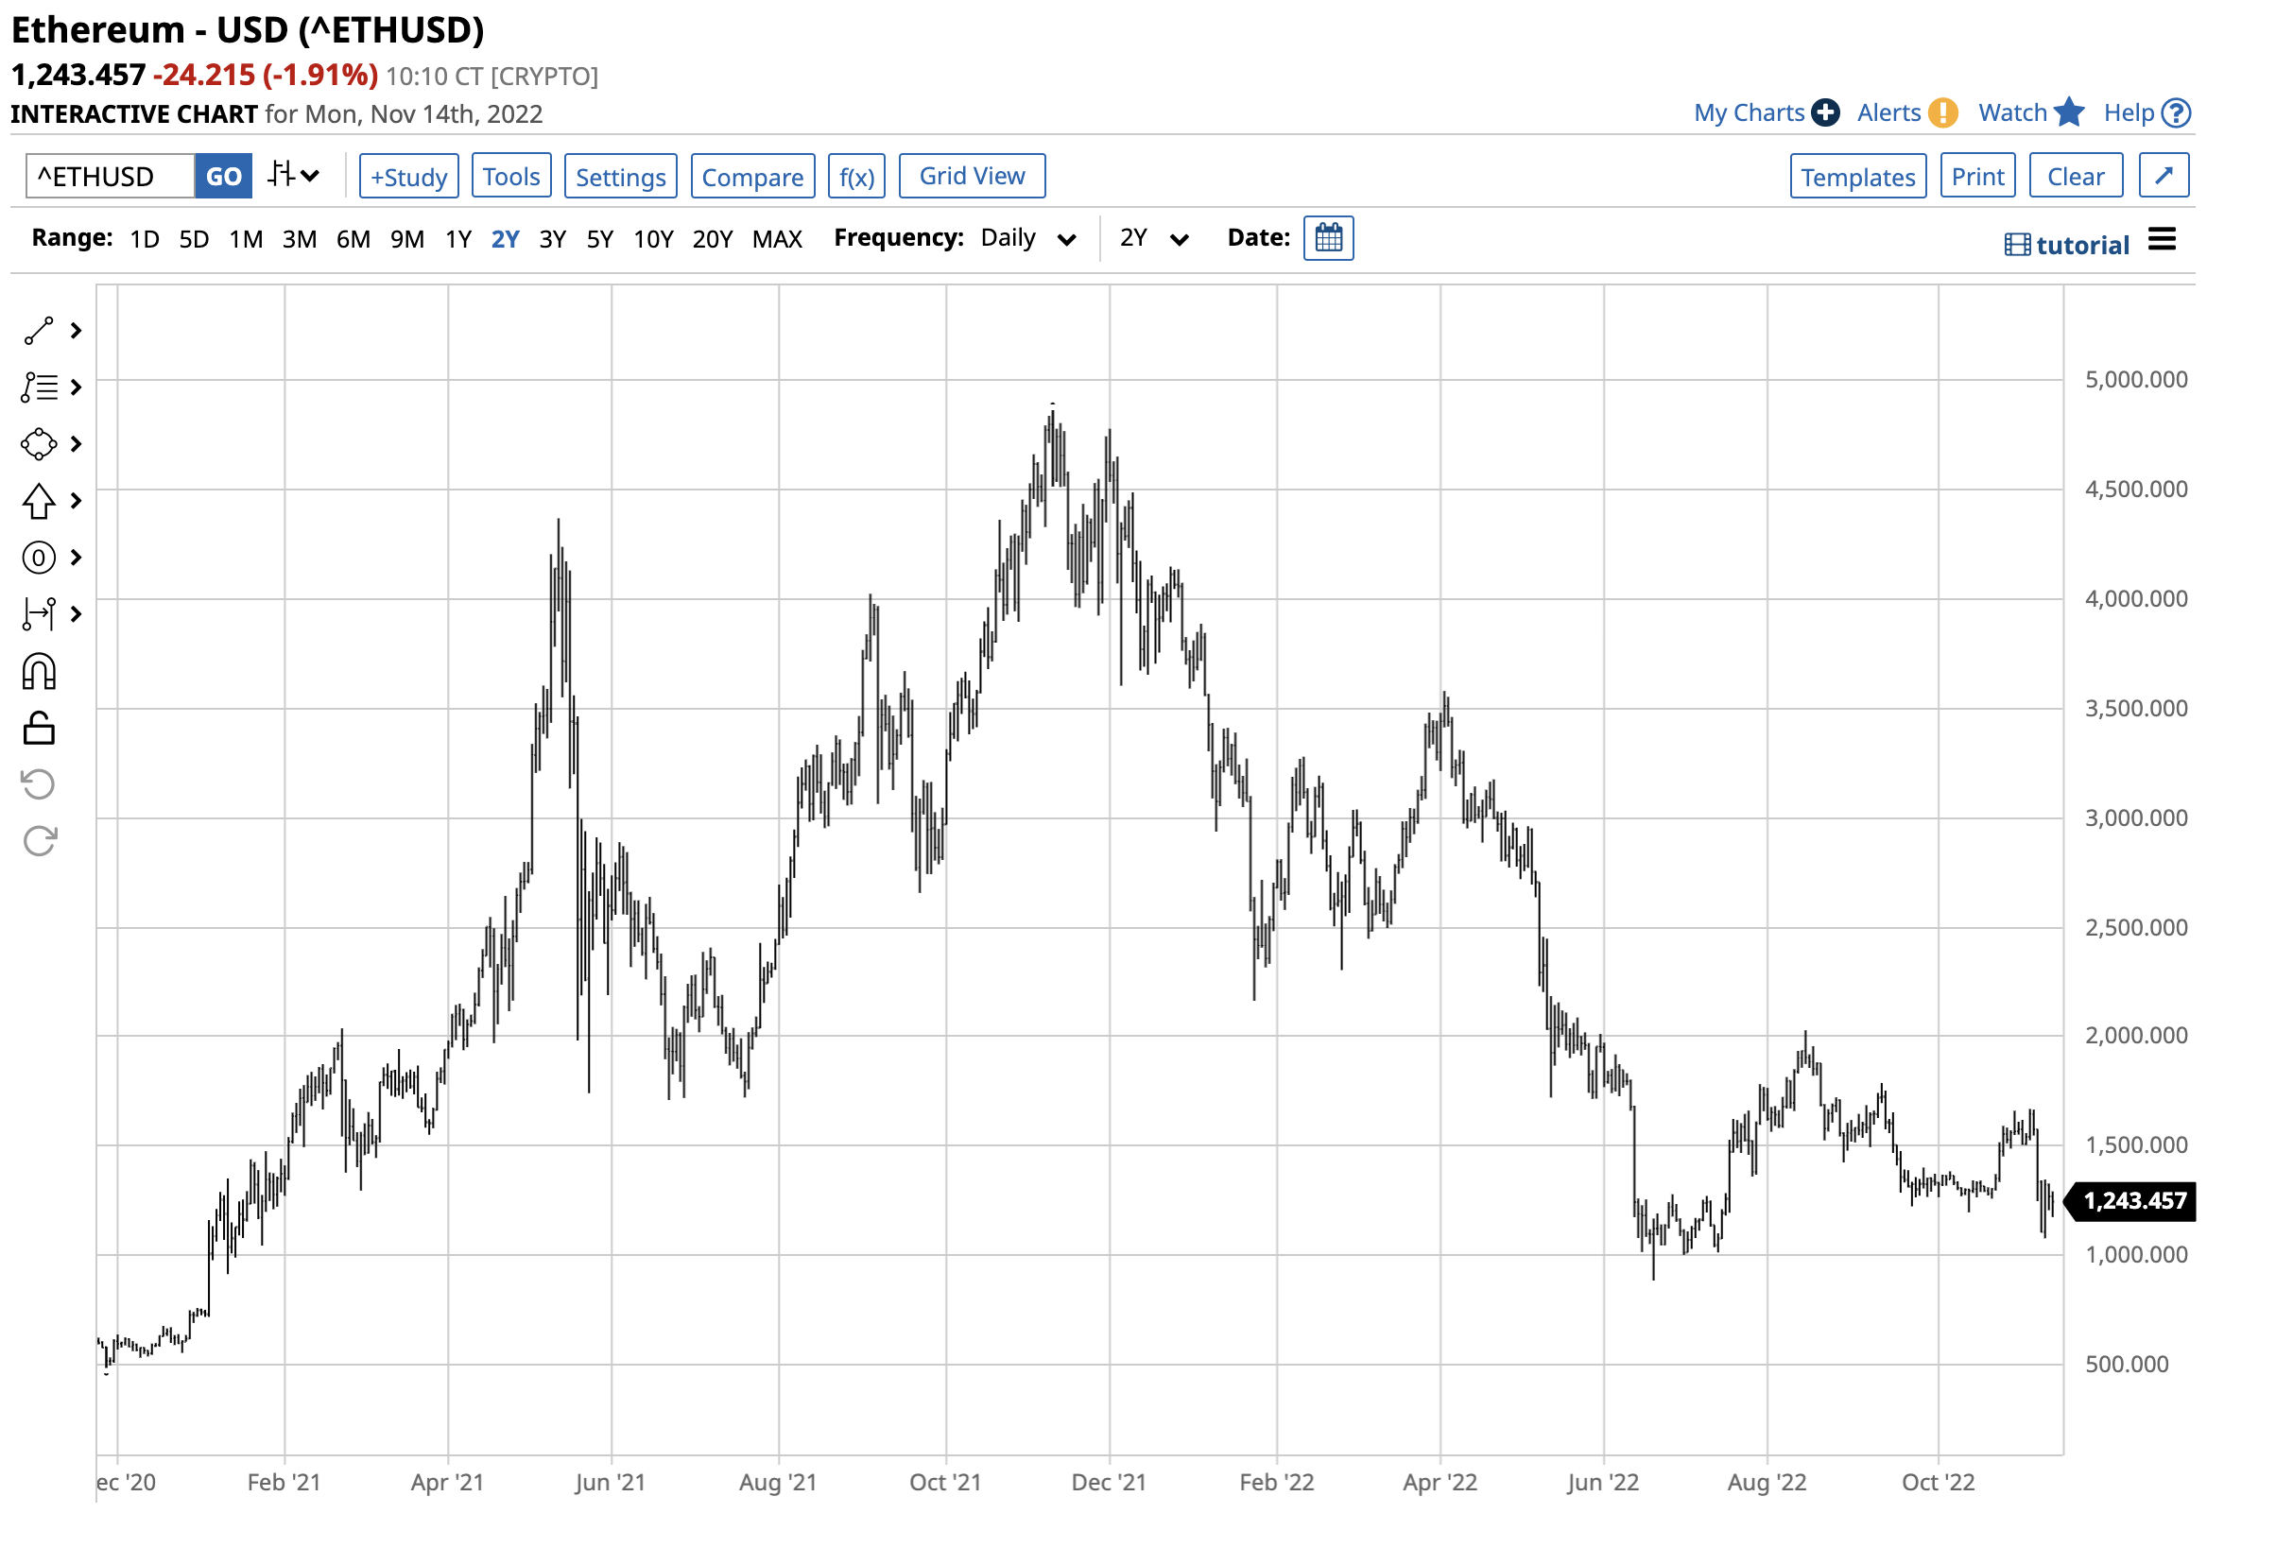Click the Grid View button
Viewport: 2276px width, 1565px height.
tap(971, 176)
